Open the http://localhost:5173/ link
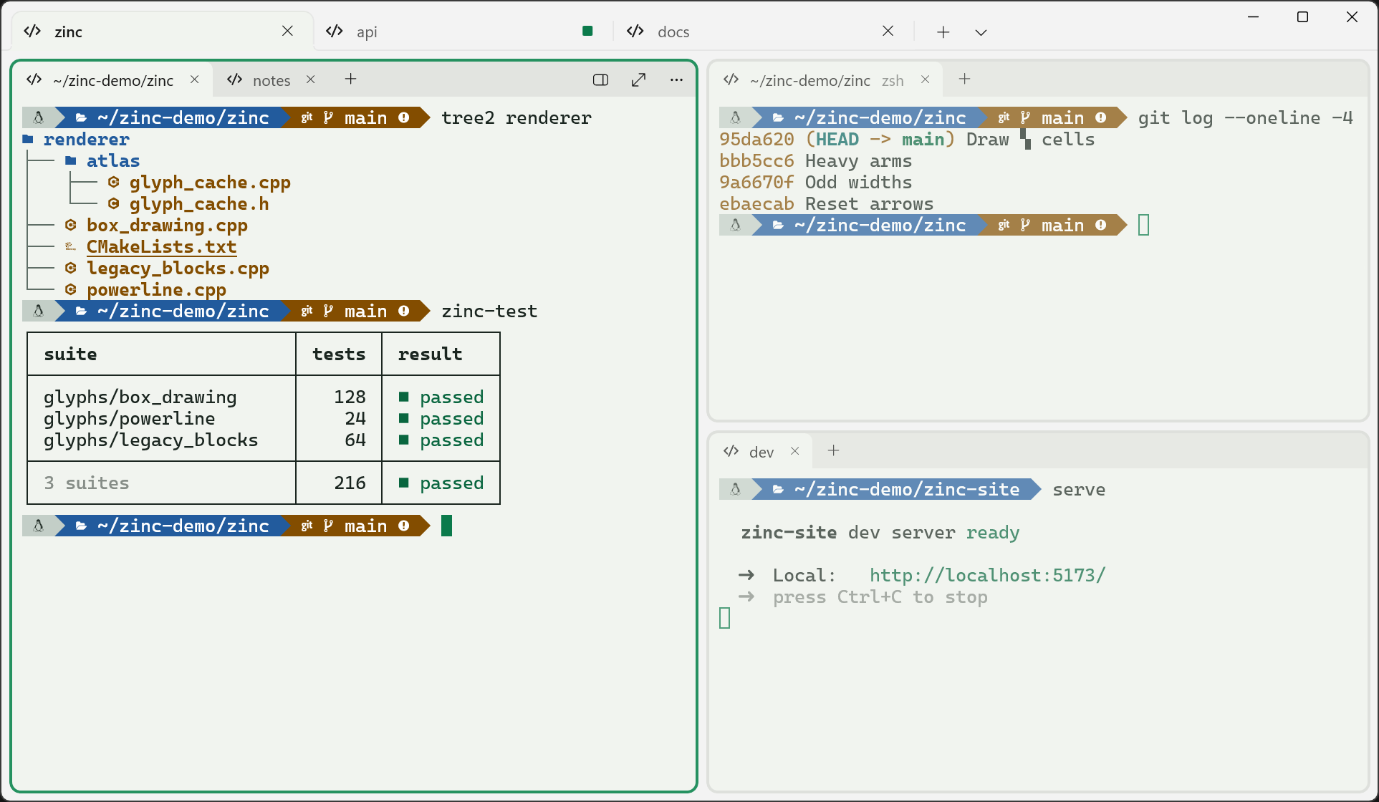The height and width of the screenshot is (802, 1379). point(988,576)
